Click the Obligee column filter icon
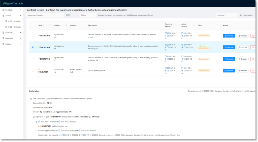This screenshot has width=258, height=142. (67, 25)
